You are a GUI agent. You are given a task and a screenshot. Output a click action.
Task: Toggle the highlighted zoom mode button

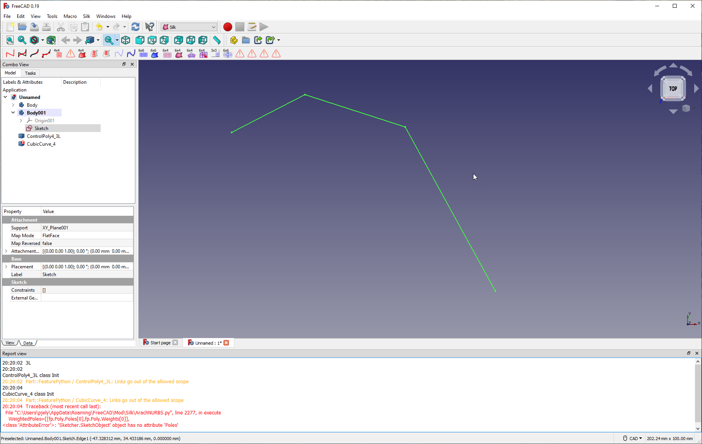(x=109, y=40)
